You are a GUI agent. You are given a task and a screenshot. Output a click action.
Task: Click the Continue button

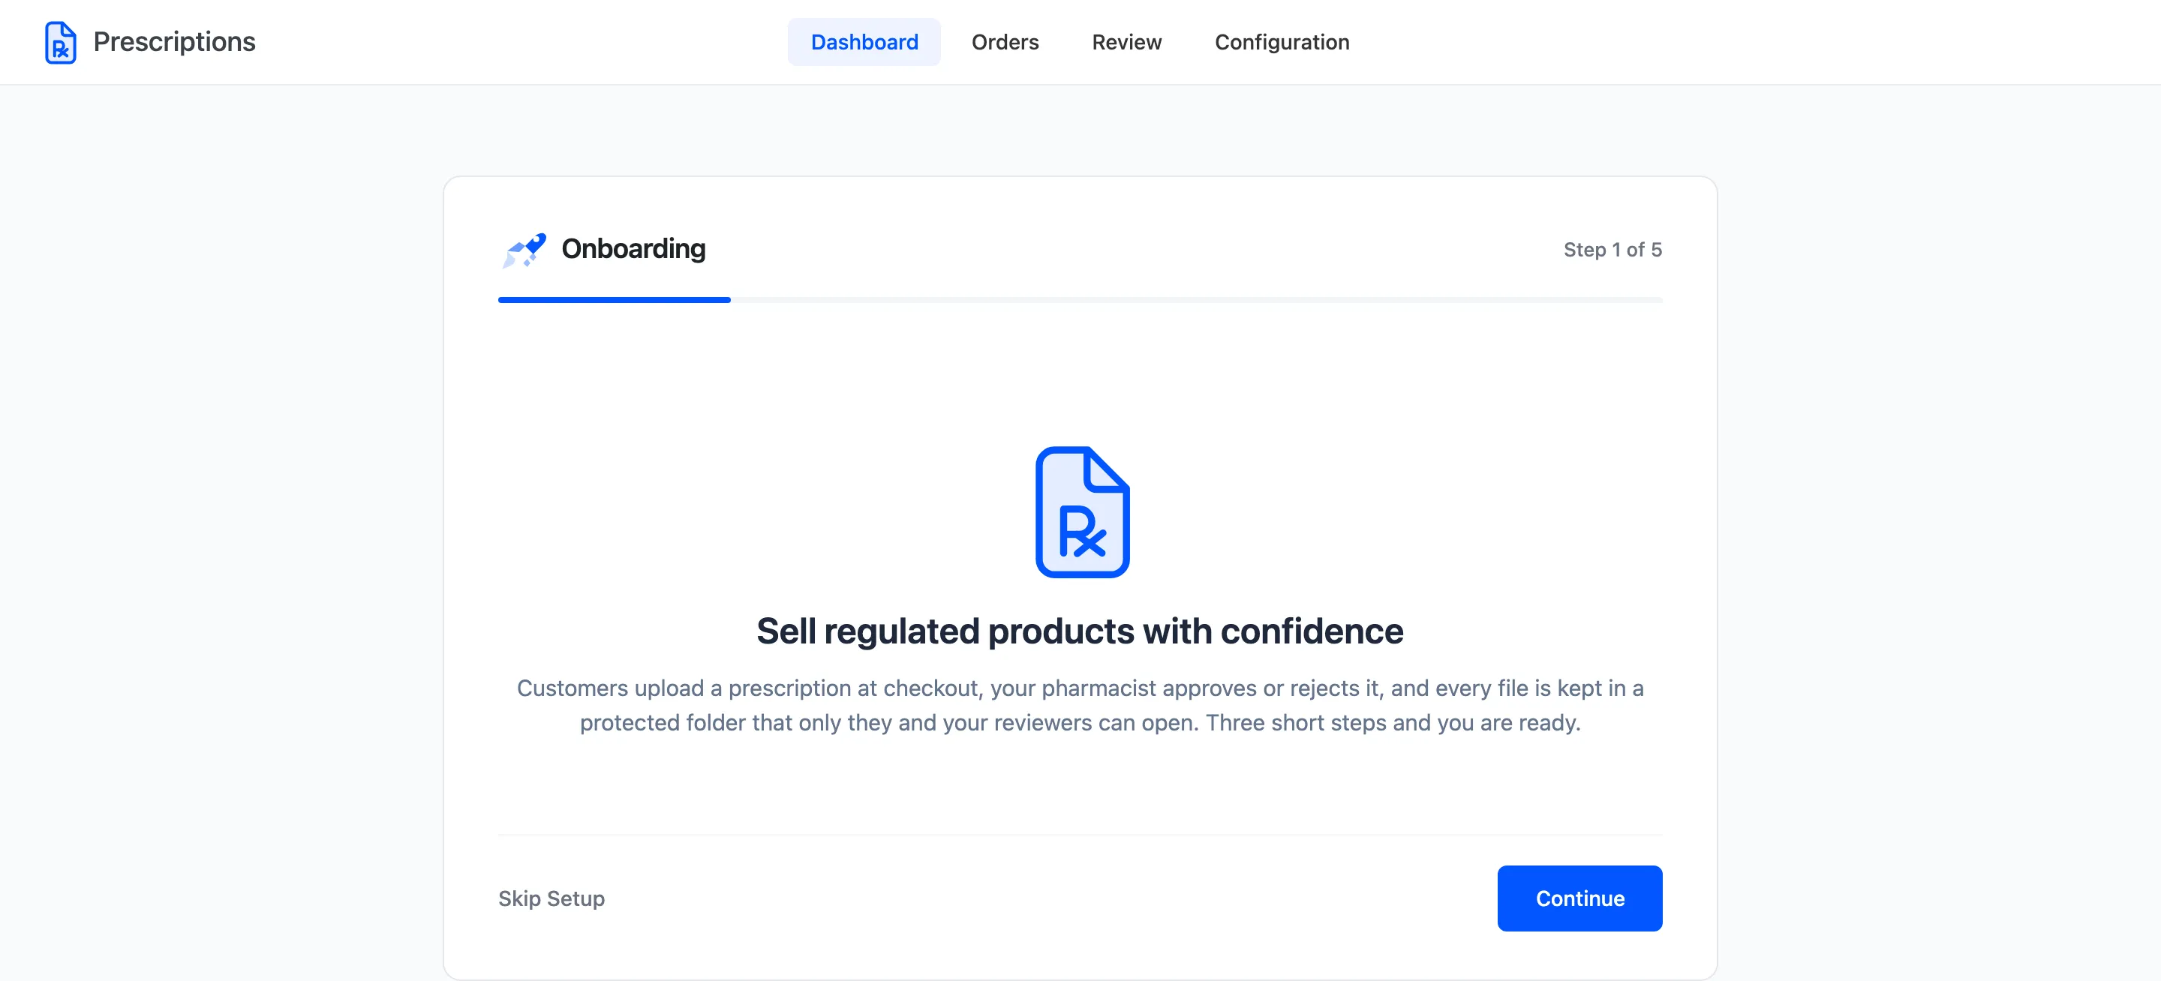coord(1579,898)
